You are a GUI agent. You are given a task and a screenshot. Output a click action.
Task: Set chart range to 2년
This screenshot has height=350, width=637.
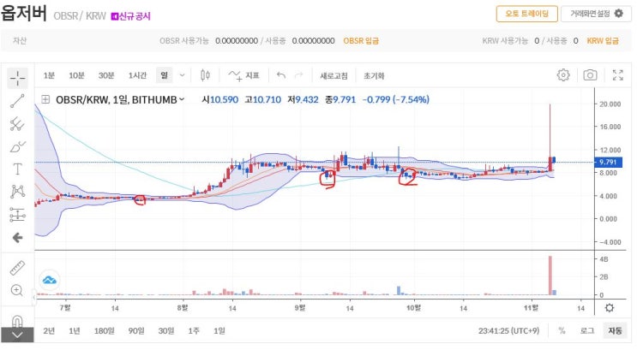(49, 331)
